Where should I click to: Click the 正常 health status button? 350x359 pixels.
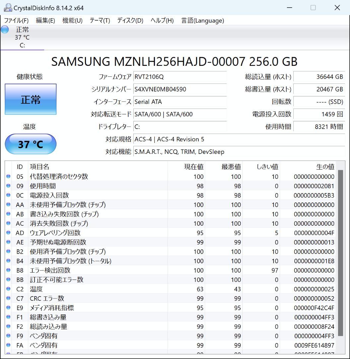tap(31, 99)
